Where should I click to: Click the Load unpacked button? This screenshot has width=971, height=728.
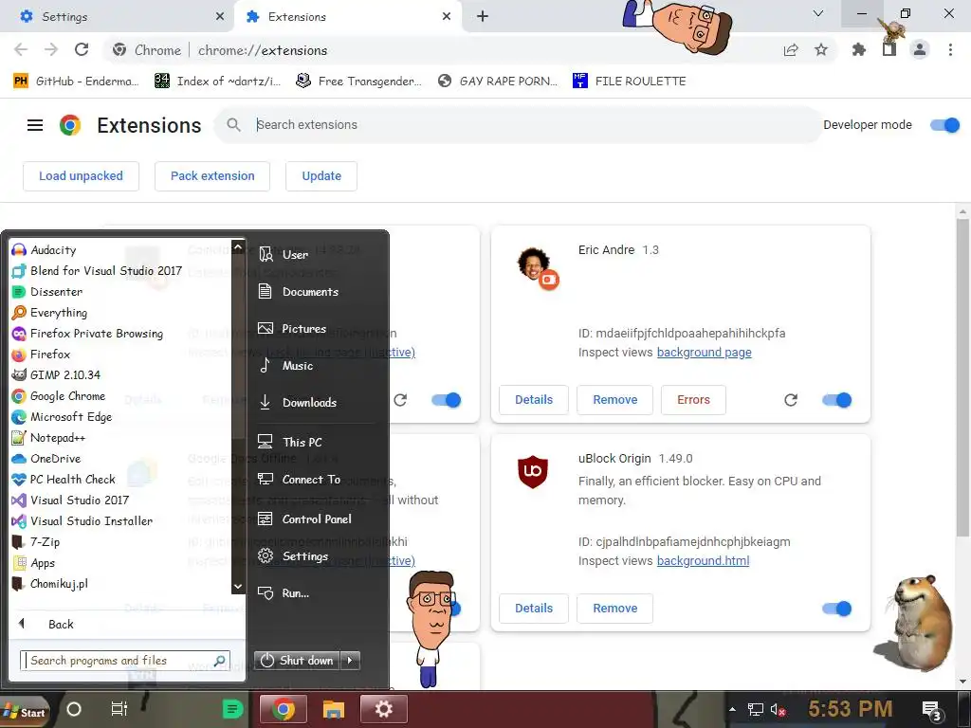click(82, 176)
